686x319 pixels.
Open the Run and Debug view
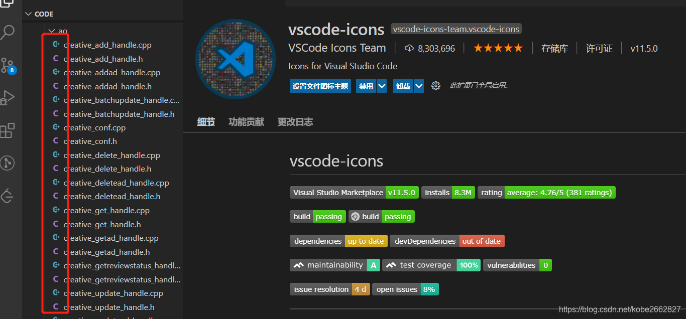point(8,97)
